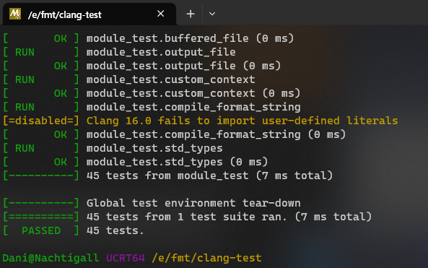Click the module_test.buffered_file result line
Viewport: 428px width, 268px height.
tap(190, 38)
